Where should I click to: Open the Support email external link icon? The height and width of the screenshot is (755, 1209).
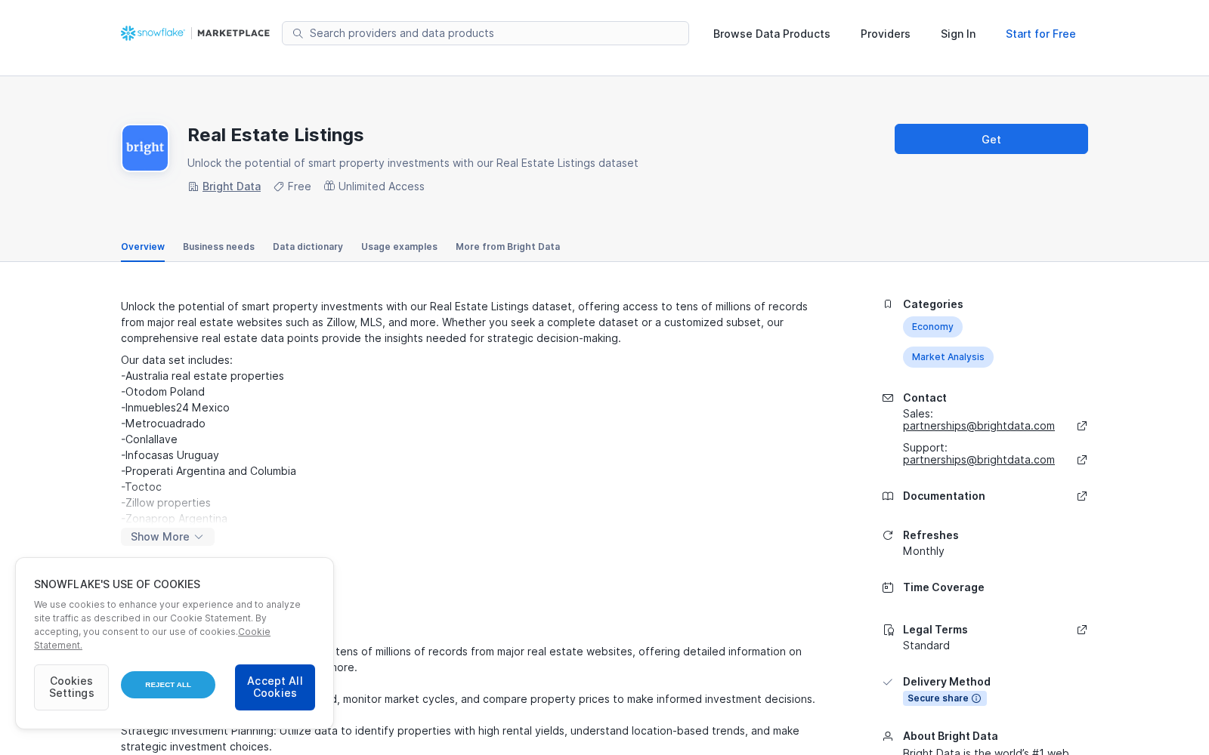click(1082, 460)
